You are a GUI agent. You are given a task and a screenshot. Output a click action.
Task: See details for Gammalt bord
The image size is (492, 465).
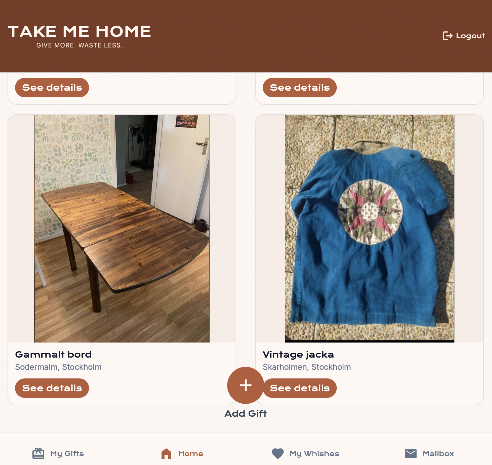click(52, 388)
